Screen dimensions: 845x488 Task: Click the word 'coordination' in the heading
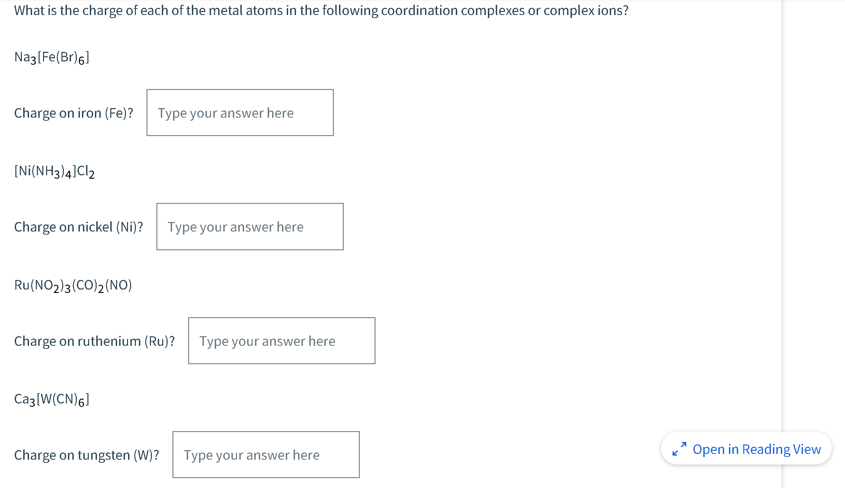[419, 11]
